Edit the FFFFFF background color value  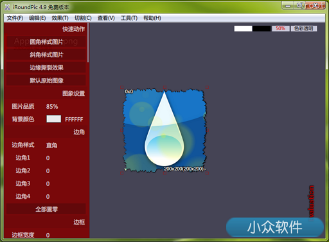coord(74,119)
